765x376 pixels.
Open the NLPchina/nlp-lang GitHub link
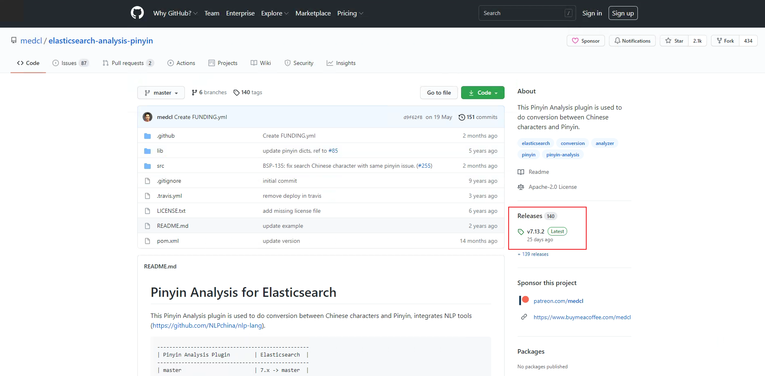(x=207, y=326)
